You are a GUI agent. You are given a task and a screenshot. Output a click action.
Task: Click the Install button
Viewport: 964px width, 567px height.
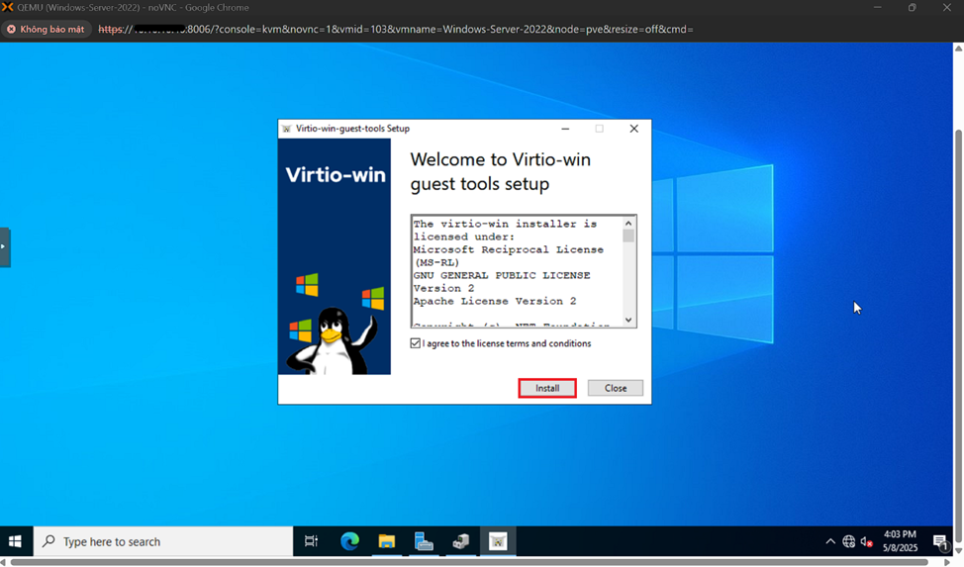pyautogui.click(x=547, y=388)
